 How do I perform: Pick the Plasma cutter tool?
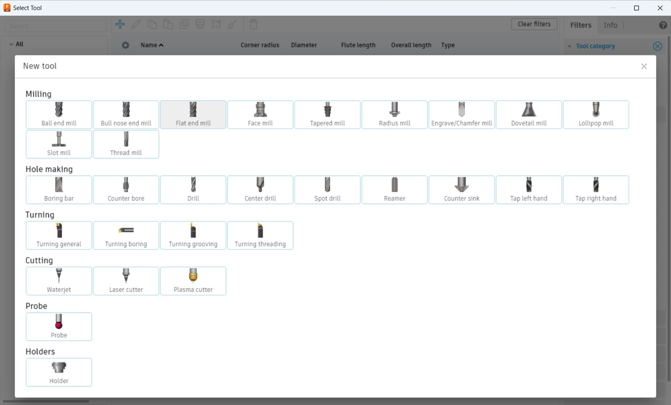coord(193,281)
